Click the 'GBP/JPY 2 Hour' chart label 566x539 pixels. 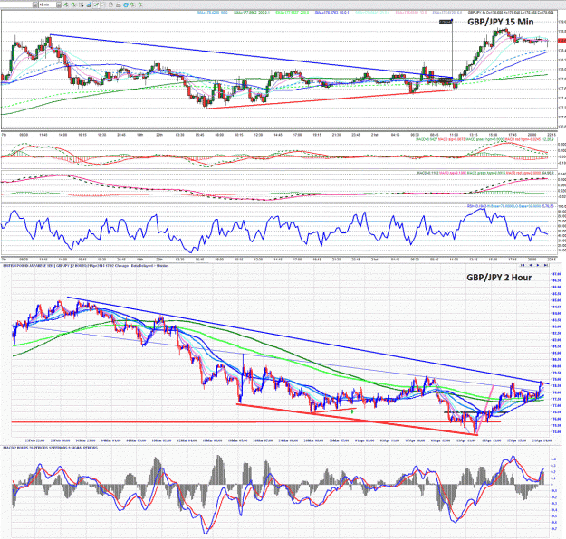pyautogui.click(x=499, y=278)
